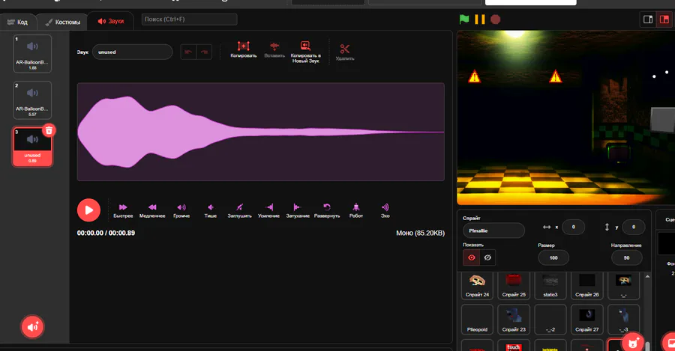Viewport: 675px width, 351px height.
Task: Edit the x position field
Action: [x=574, y=227]
